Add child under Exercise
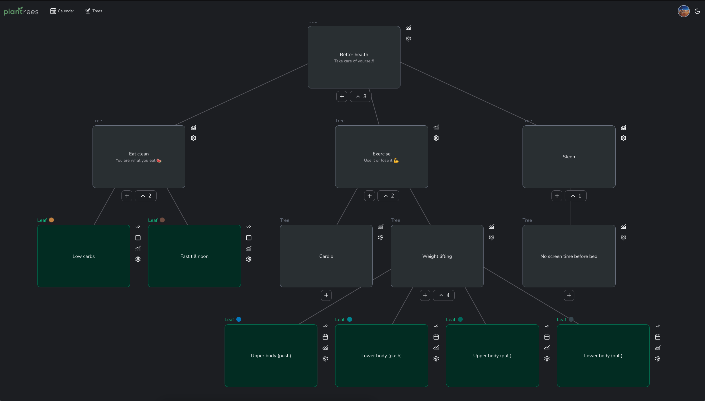 370,196
